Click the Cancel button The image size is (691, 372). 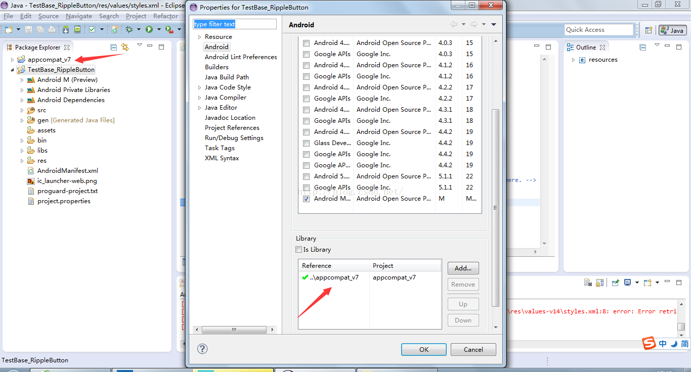tap(473, 349)
